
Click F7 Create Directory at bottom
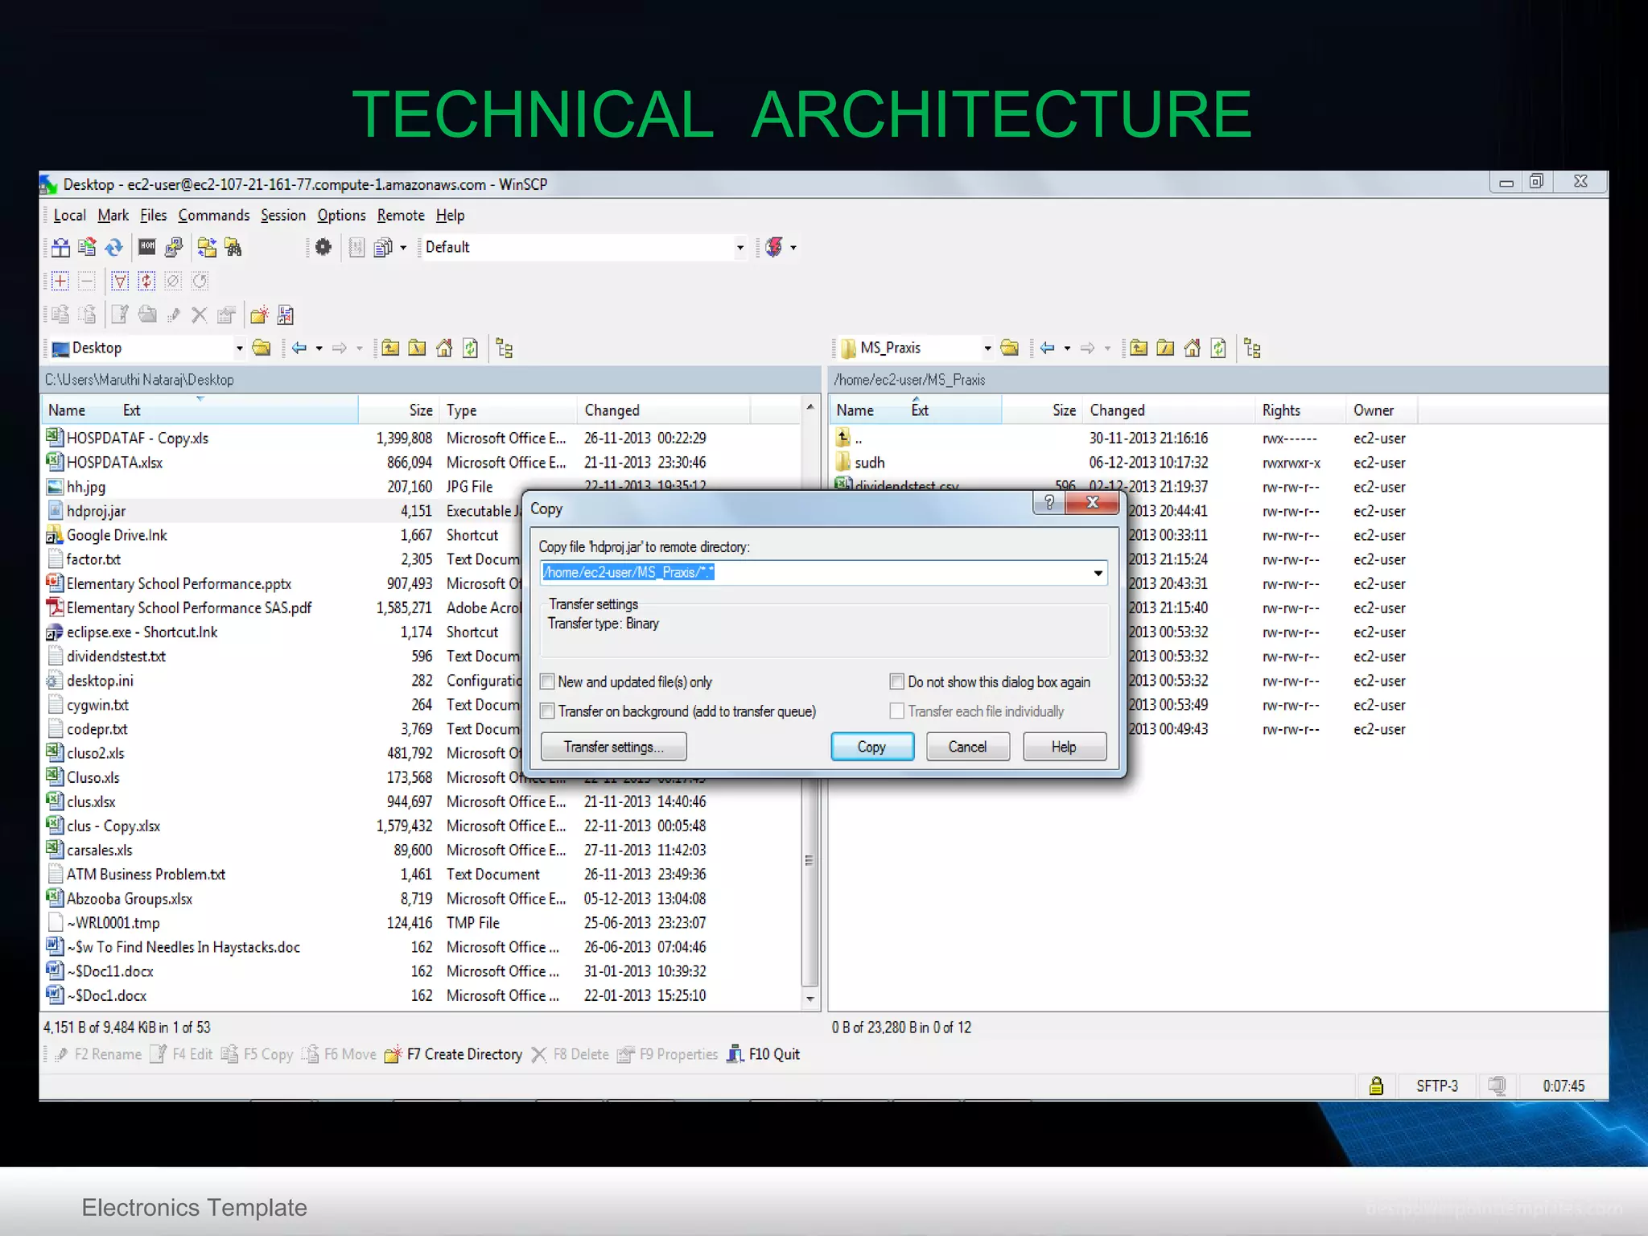[x=454, y=1054]
